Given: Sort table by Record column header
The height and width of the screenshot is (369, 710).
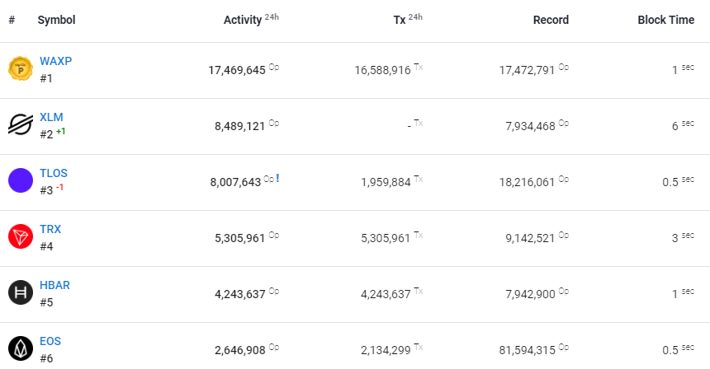Looking at the screenshot, I should click(551, 21).
